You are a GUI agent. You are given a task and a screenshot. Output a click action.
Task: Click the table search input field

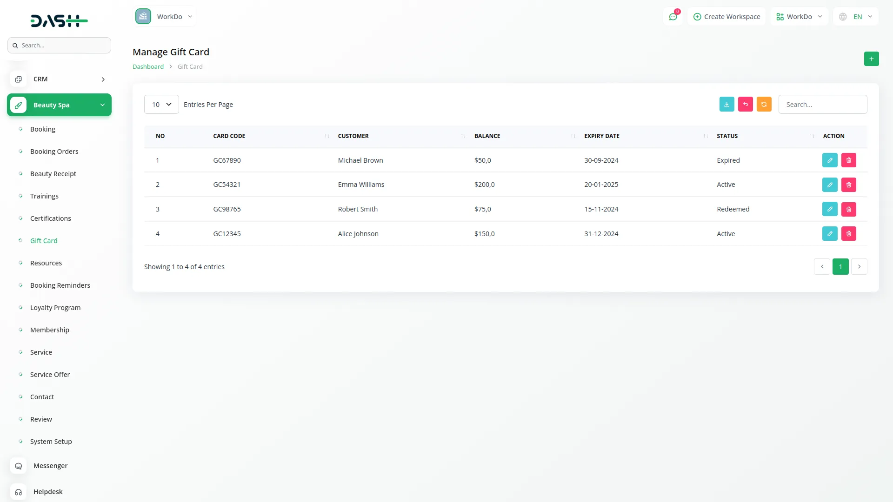point(822,105)
